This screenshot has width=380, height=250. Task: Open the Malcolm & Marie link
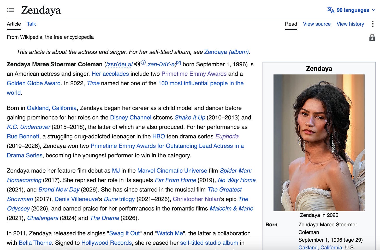[231, 209]
